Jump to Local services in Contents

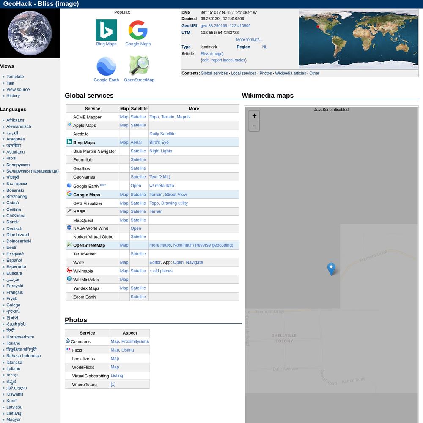point(244,73)
